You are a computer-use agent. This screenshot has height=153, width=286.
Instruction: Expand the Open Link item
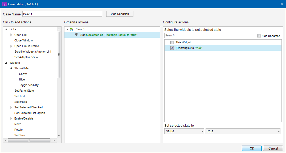tap(11, 35)
